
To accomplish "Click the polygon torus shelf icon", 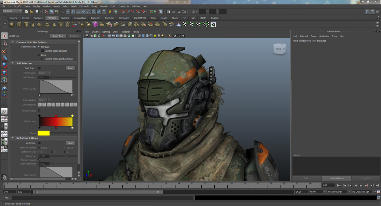I will click(47, 25).
